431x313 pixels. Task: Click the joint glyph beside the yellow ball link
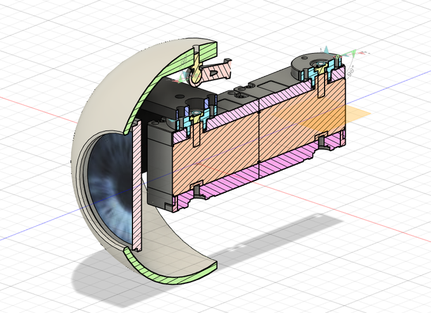tap(182, 77)
